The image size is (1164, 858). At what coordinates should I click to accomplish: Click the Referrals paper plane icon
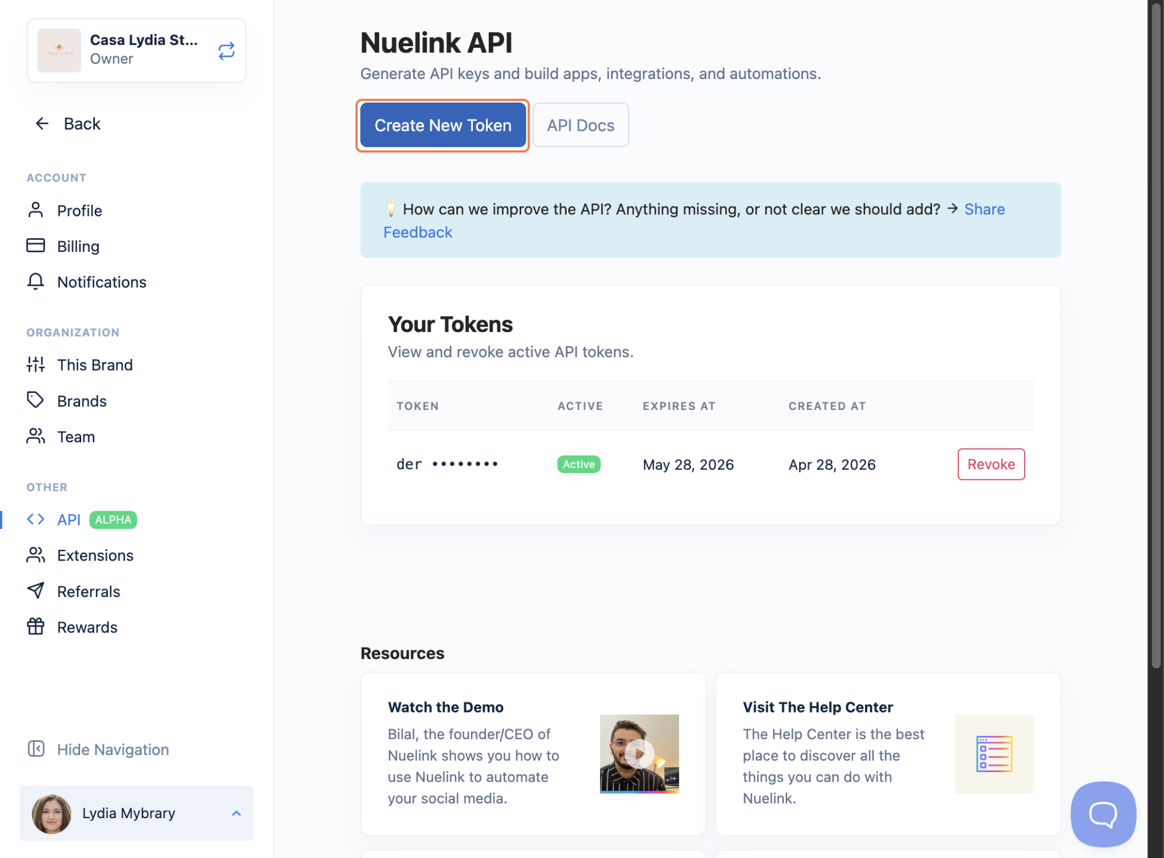point(35,591)
